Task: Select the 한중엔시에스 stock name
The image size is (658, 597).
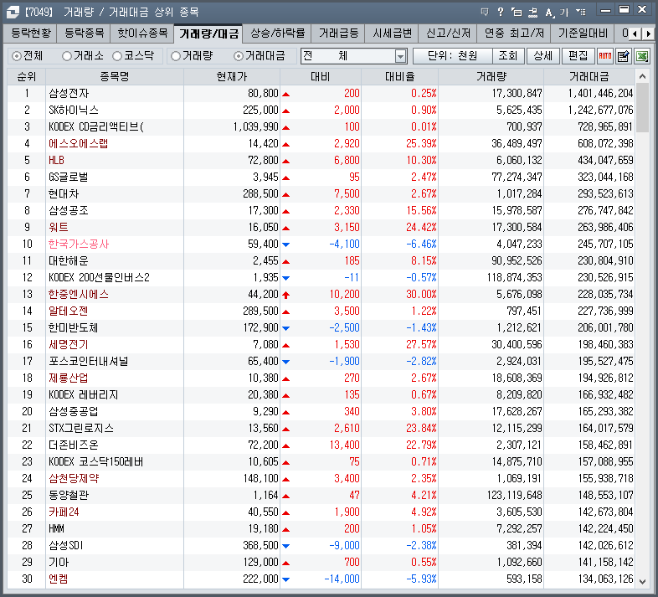Action: [79, 294]
